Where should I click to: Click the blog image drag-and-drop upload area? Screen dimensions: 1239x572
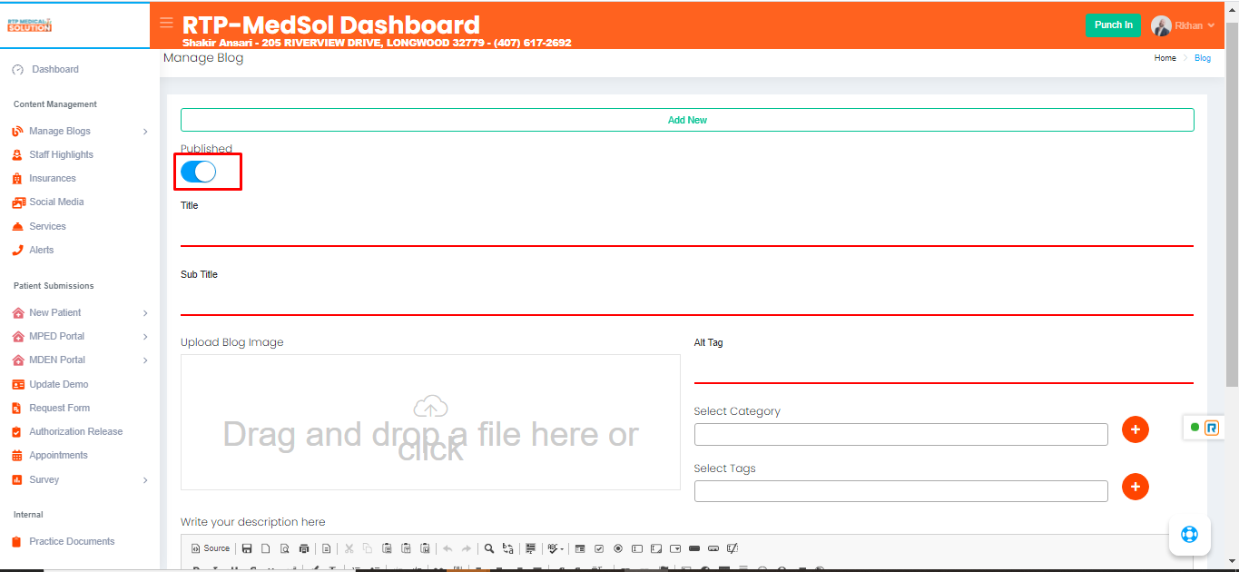pos(430,422)
